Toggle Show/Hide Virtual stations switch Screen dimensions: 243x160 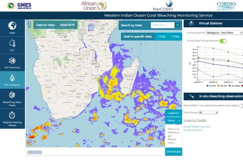point(223,41)
